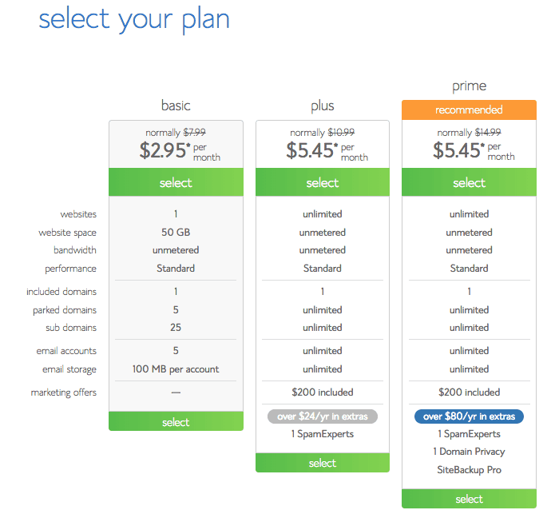Click the blue 'over $80/yr in extras' badge
The width and height of the screenshot is (555, 510).
coord(469,416)
